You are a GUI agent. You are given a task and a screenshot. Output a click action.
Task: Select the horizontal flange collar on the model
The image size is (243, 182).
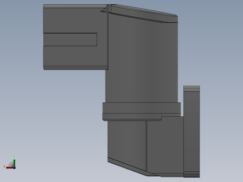click(x=142, y=111)
